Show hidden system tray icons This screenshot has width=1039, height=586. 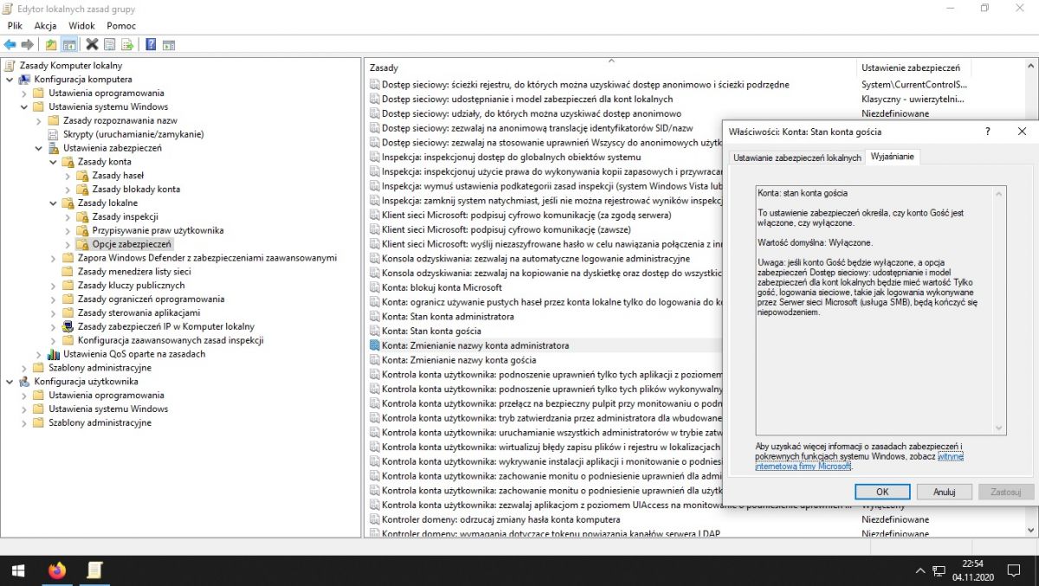[921, 571]
